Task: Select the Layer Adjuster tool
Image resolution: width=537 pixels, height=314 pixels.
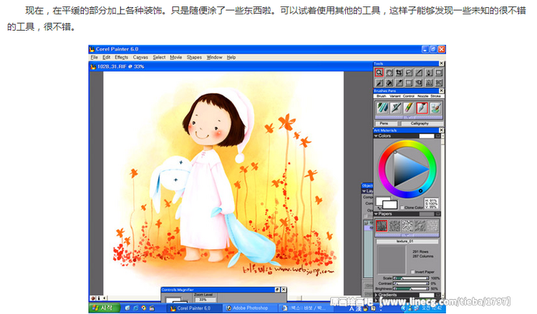Action: [x=419, y=82]
